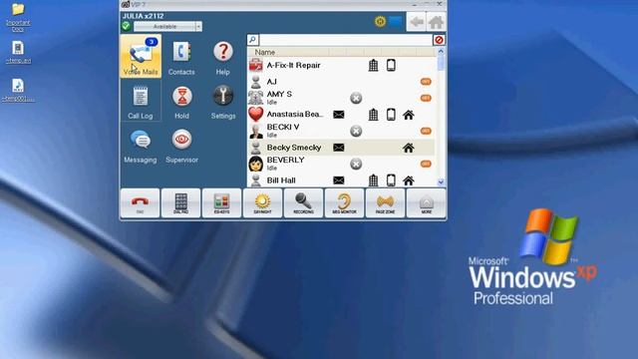The image size is (638, 359).
Task: Call A-Fix-It Repair office building icon
Action: (373, 65)
